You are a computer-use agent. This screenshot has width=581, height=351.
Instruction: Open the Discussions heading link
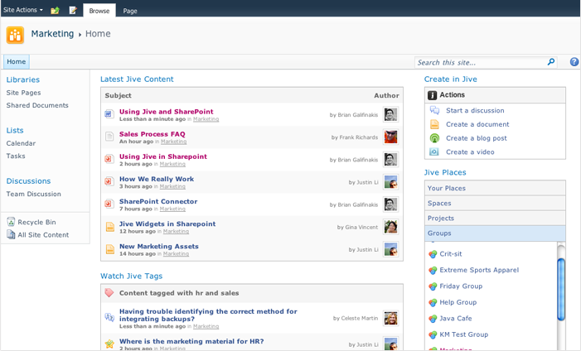pyautogui.click(x=28, y=181)
